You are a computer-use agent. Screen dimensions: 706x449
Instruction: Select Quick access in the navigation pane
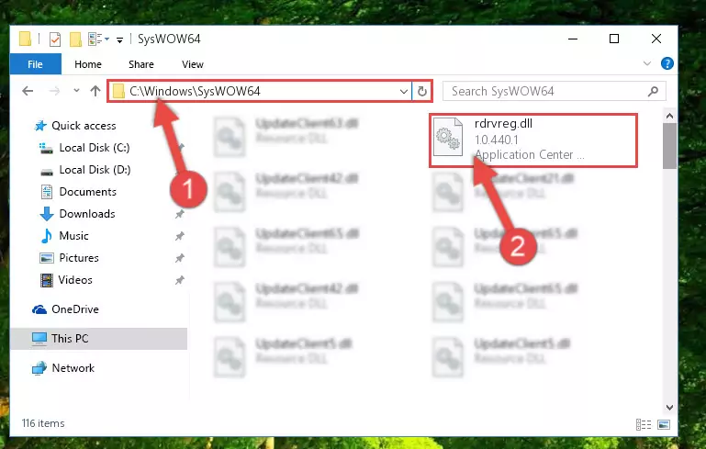point(84,126)
